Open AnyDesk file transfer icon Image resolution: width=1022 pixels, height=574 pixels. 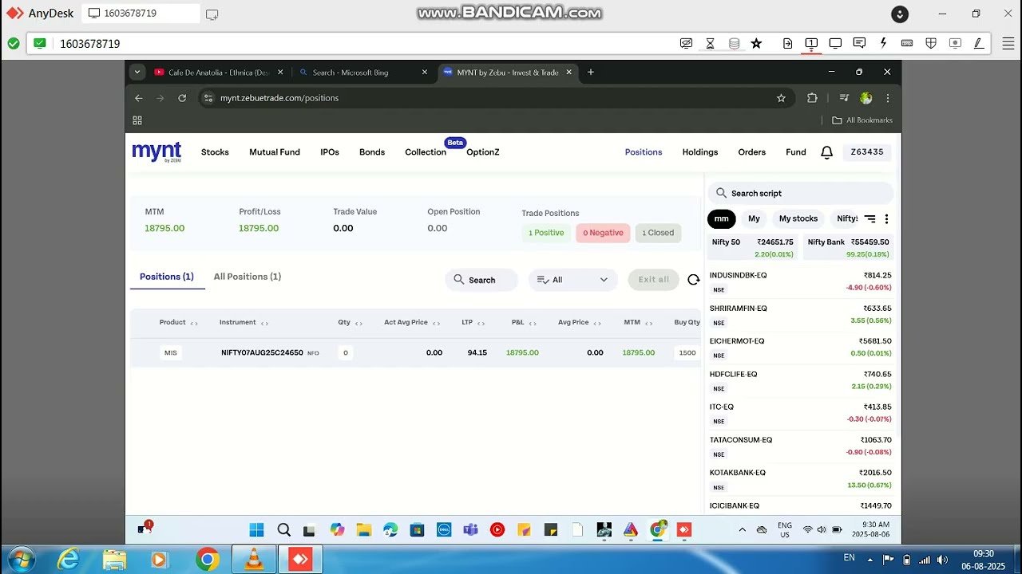pyautogui.click(x=788, y=43)
